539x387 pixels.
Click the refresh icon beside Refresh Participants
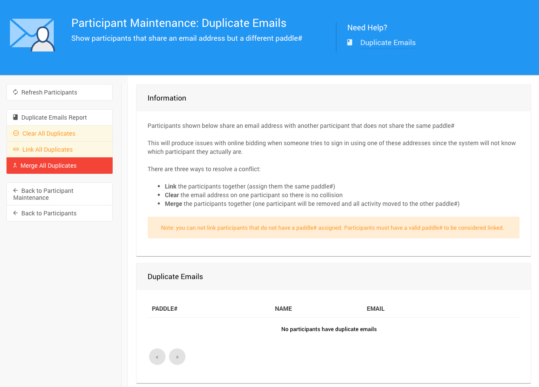pos(16,92)
